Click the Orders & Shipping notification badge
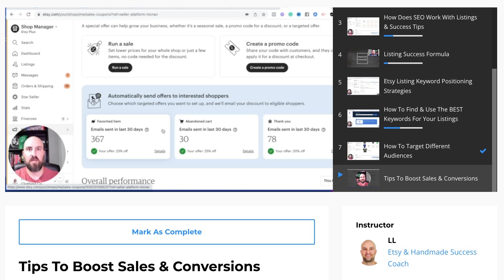The width and height of the screenshot is (504, 280). point(67,86)
